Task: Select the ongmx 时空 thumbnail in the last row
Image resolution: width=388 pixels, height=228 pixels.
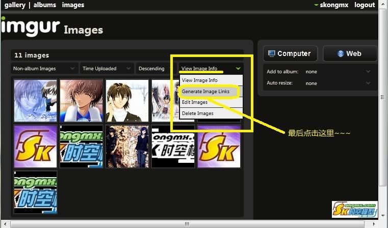Action: 35,192
